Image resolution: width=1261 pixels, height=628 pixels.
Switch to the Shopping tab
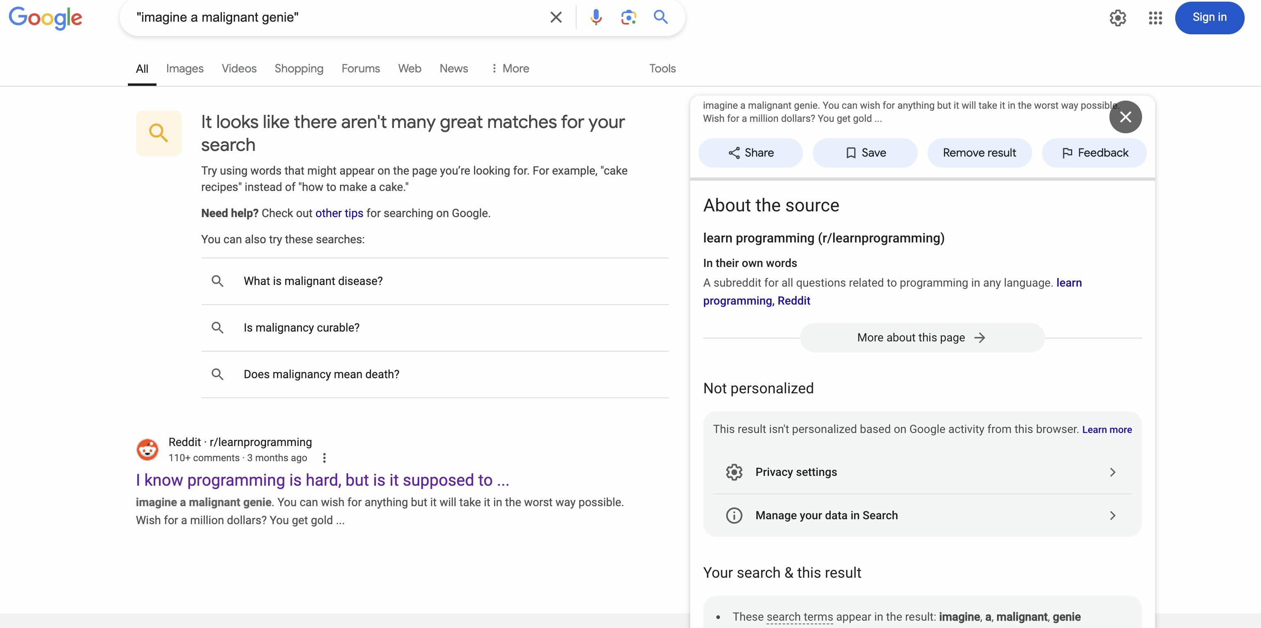[299, 69]
